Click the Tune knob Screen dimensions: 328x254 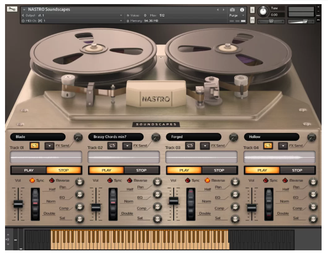click(263, 11)
